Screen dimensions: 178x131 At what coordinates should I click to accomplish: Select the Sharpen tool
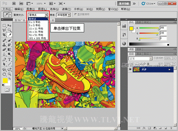point(4,54)
